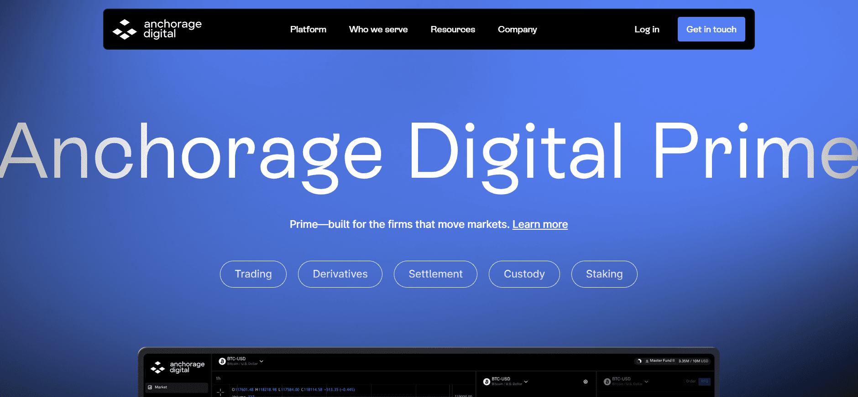This screenshot has width=858, height=397.
Task: Expand the dimmed right-side BTC-USD dropdown
Action: point(646,382)
